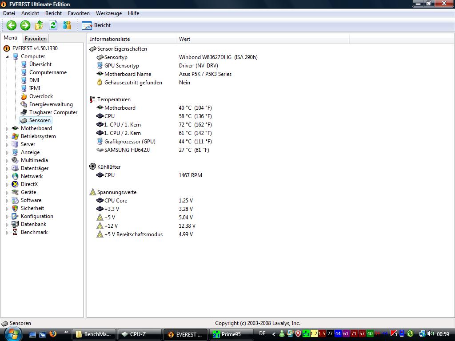
Task: Click the Energieverwaltung icon in tree
Action: click(24, 104)
